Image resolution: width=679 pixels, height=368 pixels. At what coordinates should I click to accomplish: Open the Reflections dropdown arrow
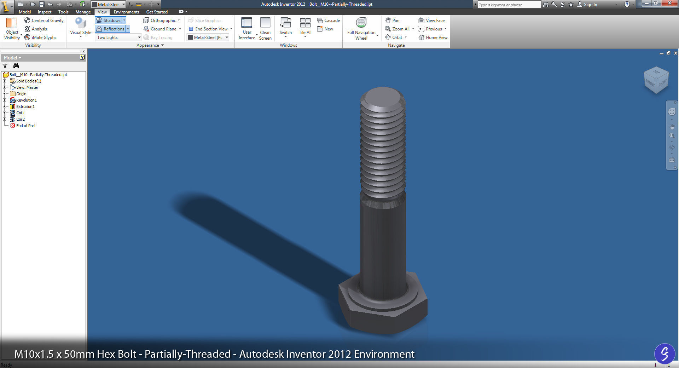[x=128, y=29]
